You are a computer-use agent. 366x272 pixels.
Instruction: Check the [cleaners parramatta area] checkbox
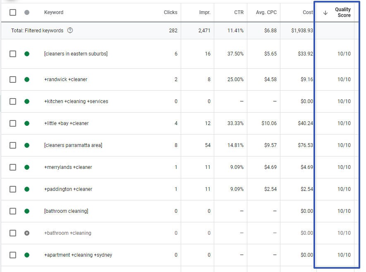tap(13, 145)
